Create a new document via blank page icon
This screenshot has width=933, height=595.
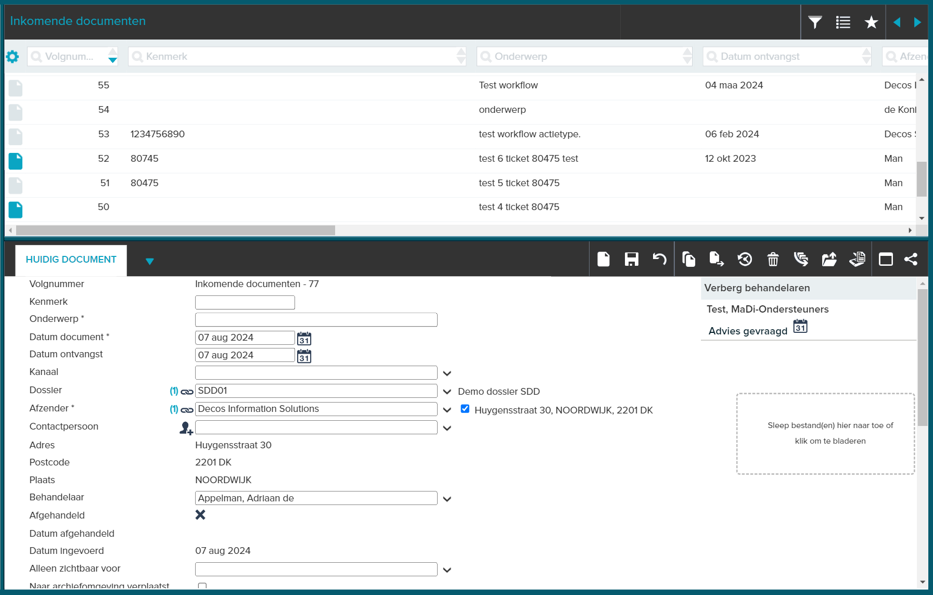pos(604,259)
